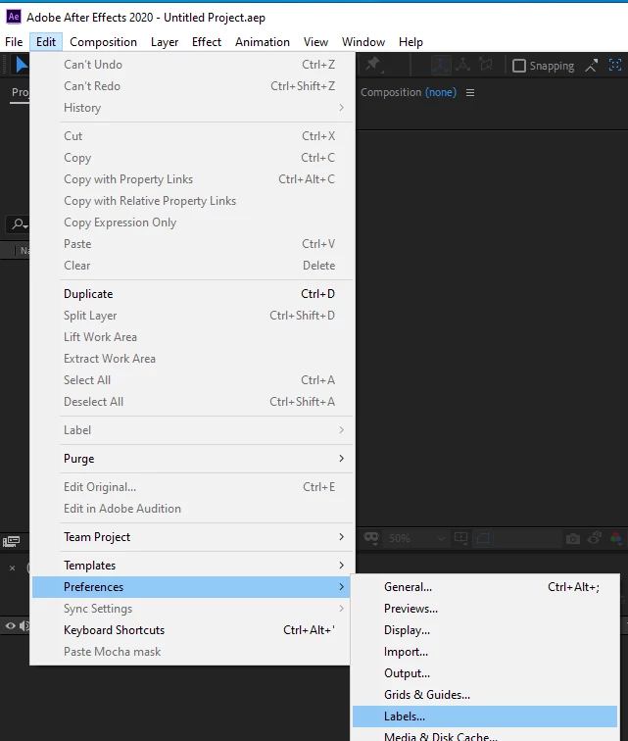
Task: Toggle mask and shape path visibility icon
Action: [x=483, y=538]
